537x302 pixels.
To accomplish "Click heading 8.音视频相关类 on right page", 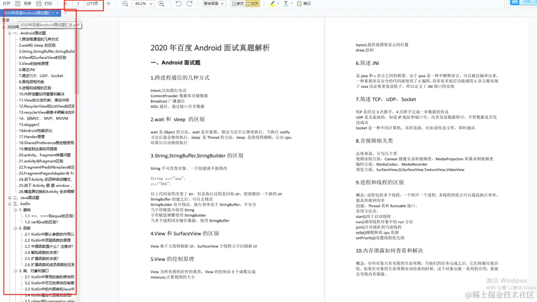I will [x=374, y=141].
